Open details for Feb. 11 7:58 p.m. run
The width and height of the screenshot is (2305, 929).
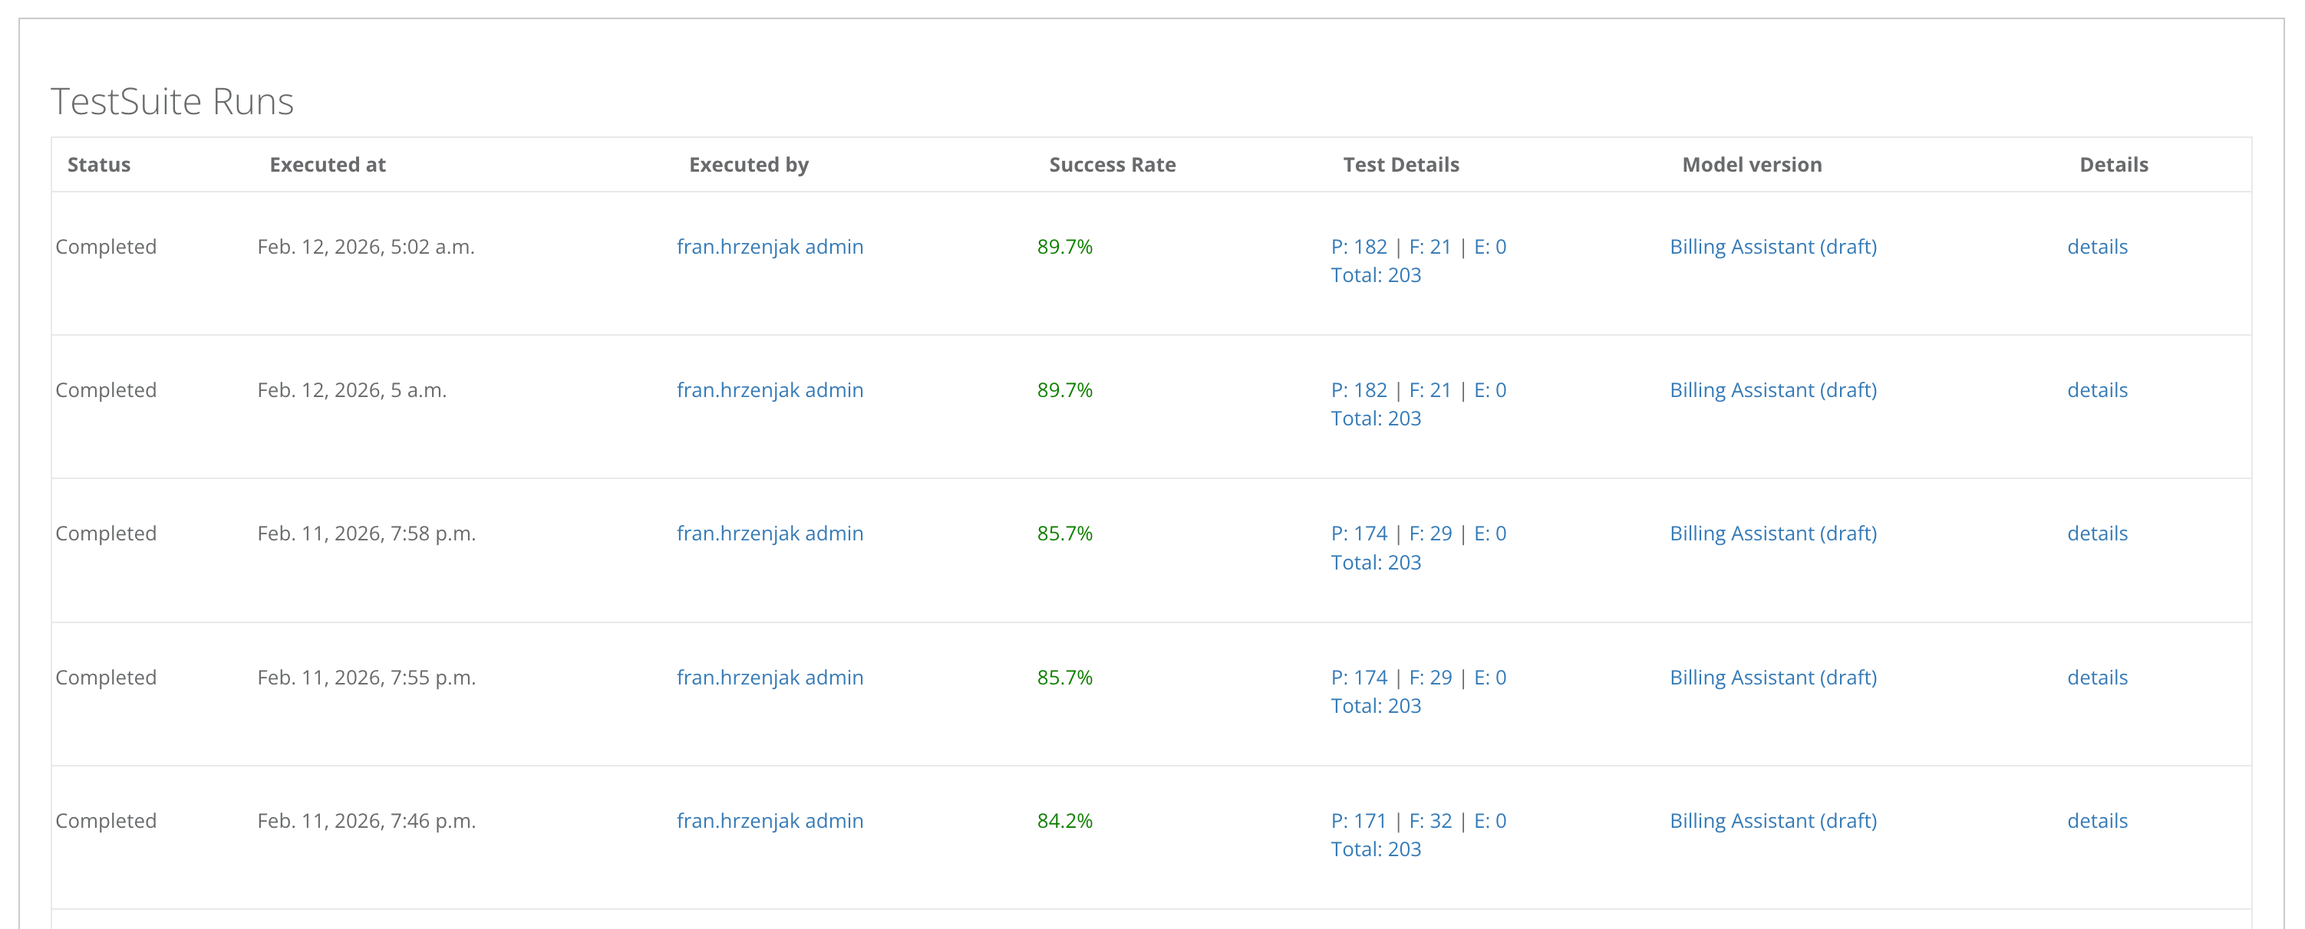click(x=2096, y=533)
